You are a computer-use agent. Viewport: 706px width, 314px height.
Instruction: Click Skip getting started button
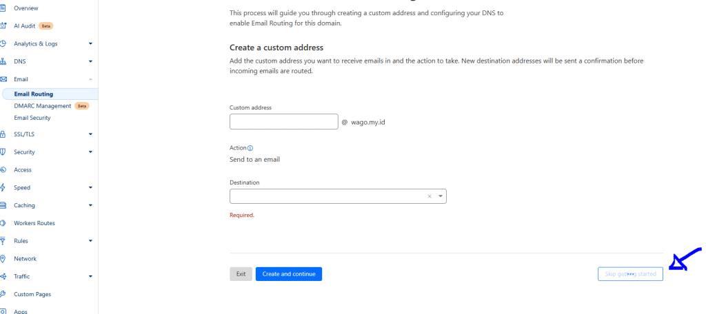click(630, 274)
